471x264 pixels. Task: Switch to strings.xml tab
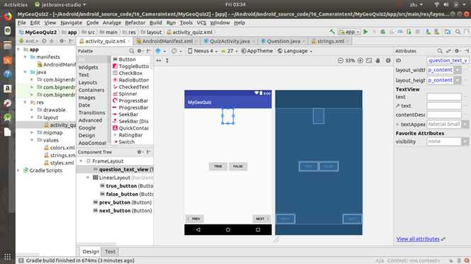point(330,41)
